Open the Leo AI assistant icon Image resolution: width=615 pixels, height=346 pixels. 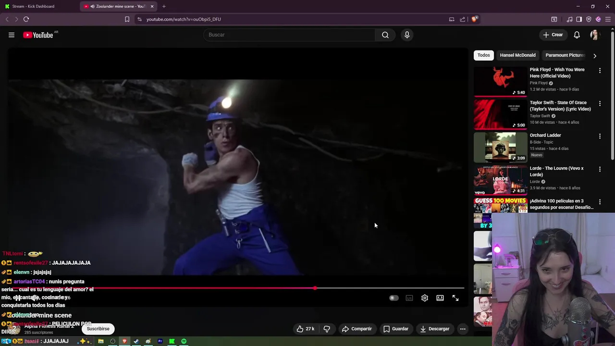598,19
